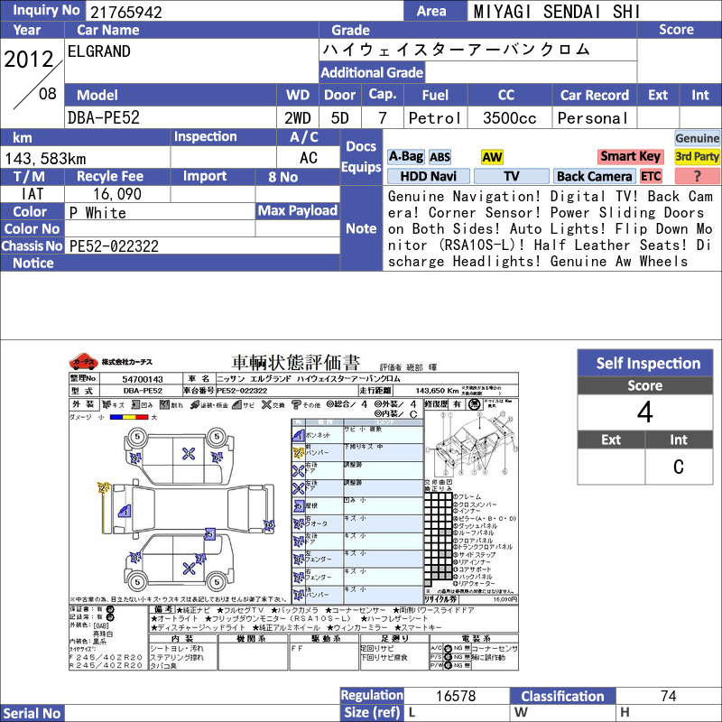
Task: Click the Notice header bar
Action: pos(170,263)
